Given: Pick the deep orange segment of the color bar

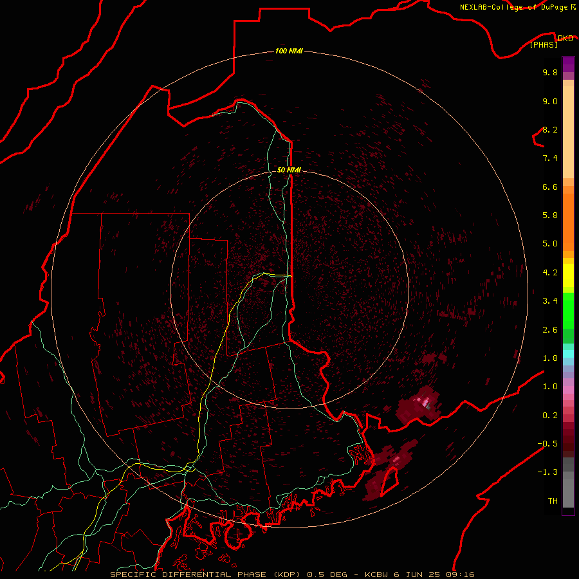Looking at the screenshot, I should click(568, 221).
